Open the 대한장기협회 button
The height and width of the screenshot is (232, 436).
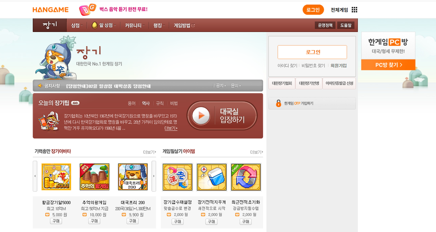pyautogui.click(x=282, y=83)
